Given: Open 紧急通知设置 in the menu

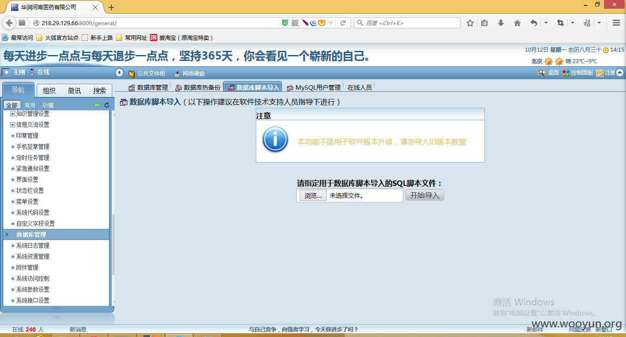Looking at the screenshot, I should tap(33, 168).
